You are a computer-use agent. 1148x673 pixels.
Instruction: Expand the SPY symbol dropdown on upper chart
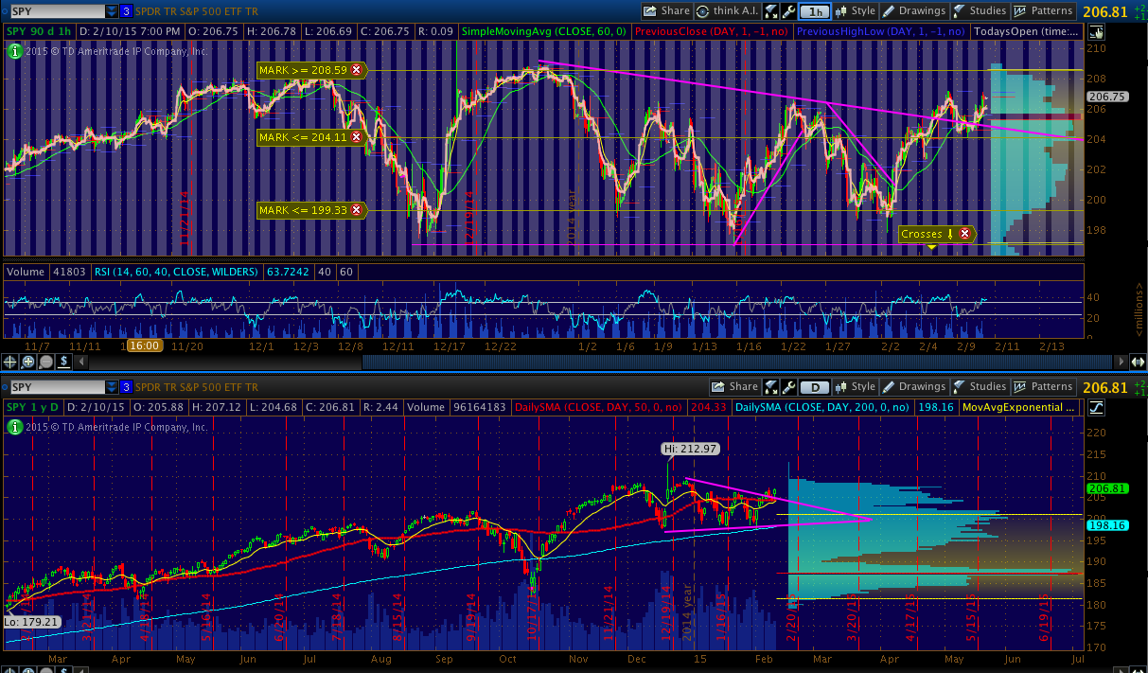click(x=113, y=11)
